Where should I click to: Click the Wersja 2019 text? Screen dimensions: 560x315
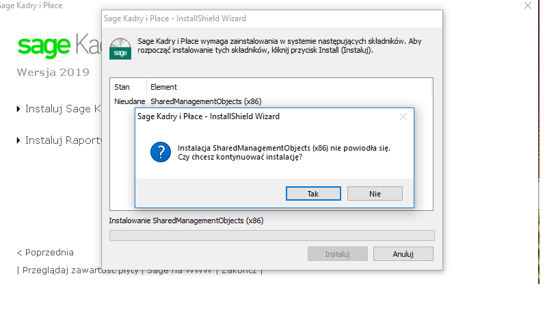point(53,72)
